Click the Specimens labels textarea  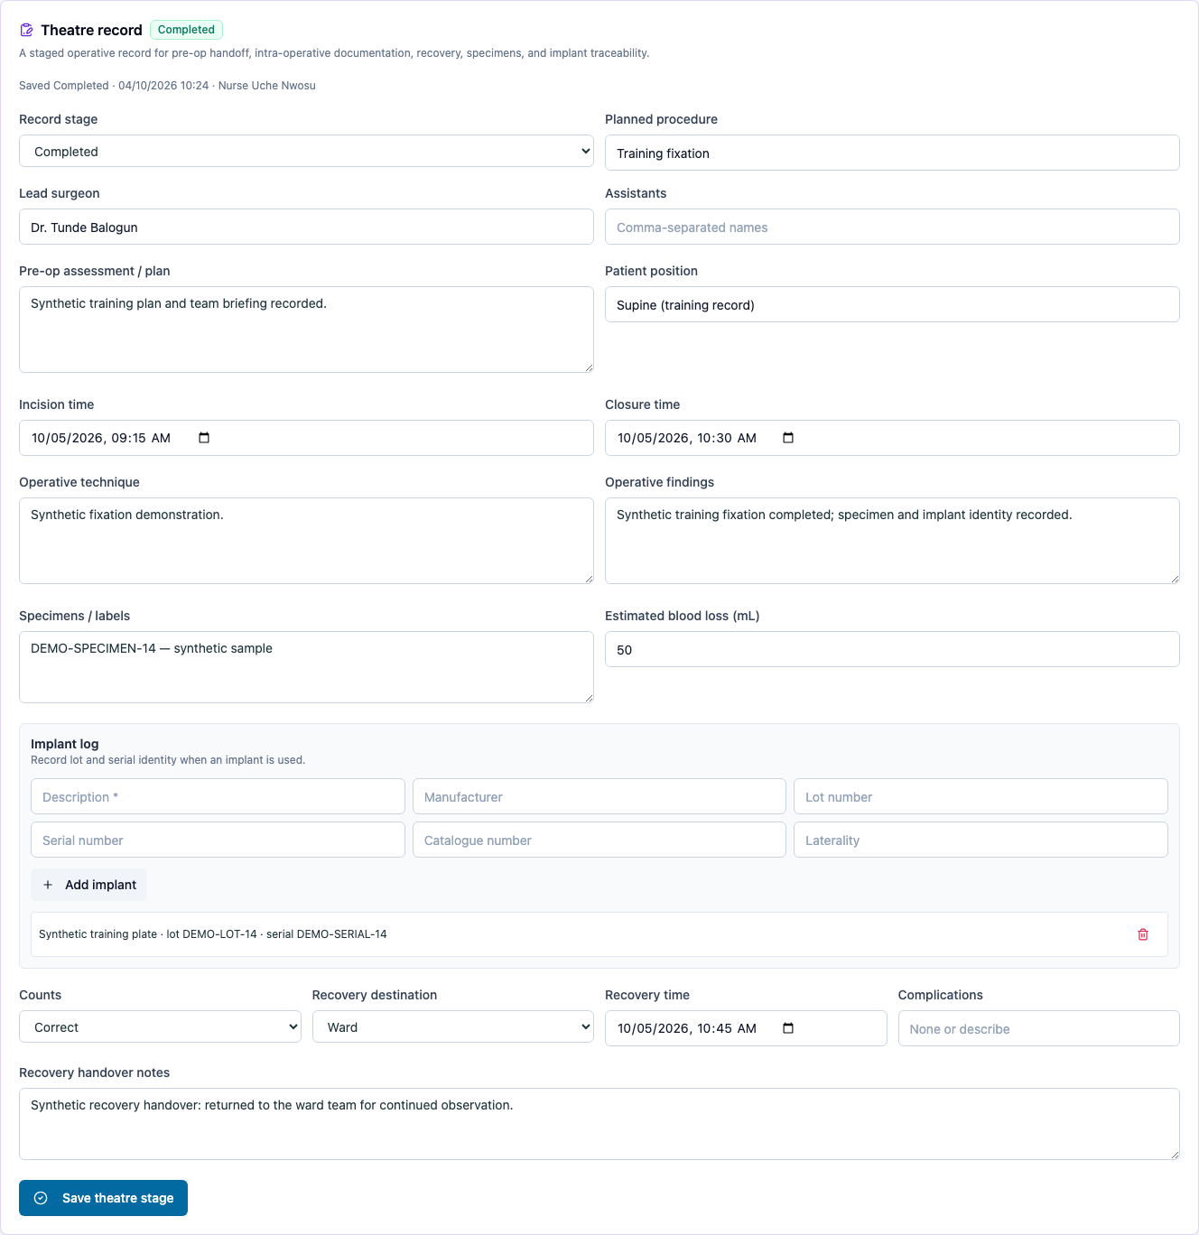[x=306, y=667]
